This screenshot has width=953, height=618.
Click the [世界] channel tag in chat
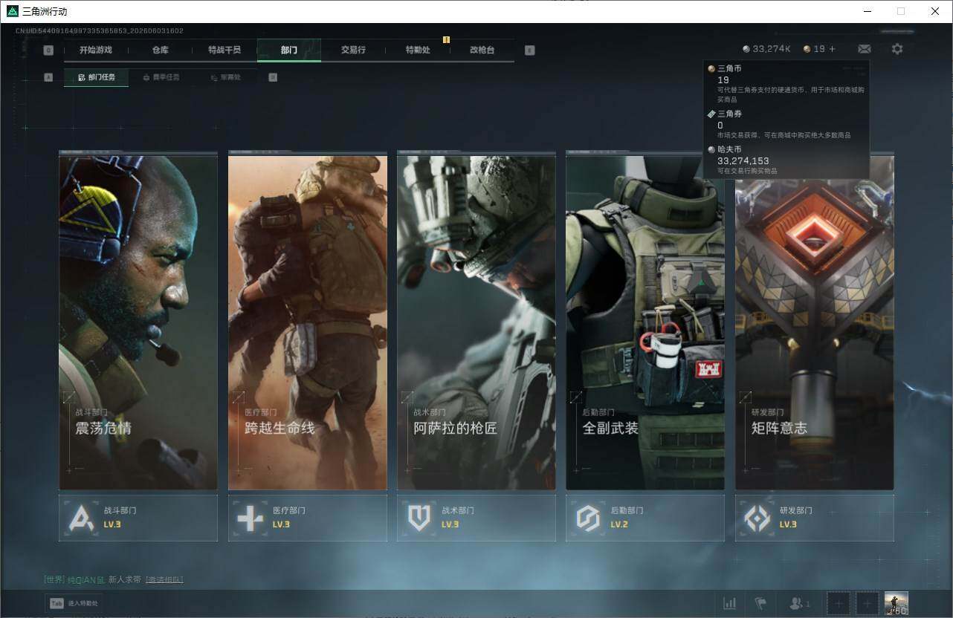pos(55,579)
